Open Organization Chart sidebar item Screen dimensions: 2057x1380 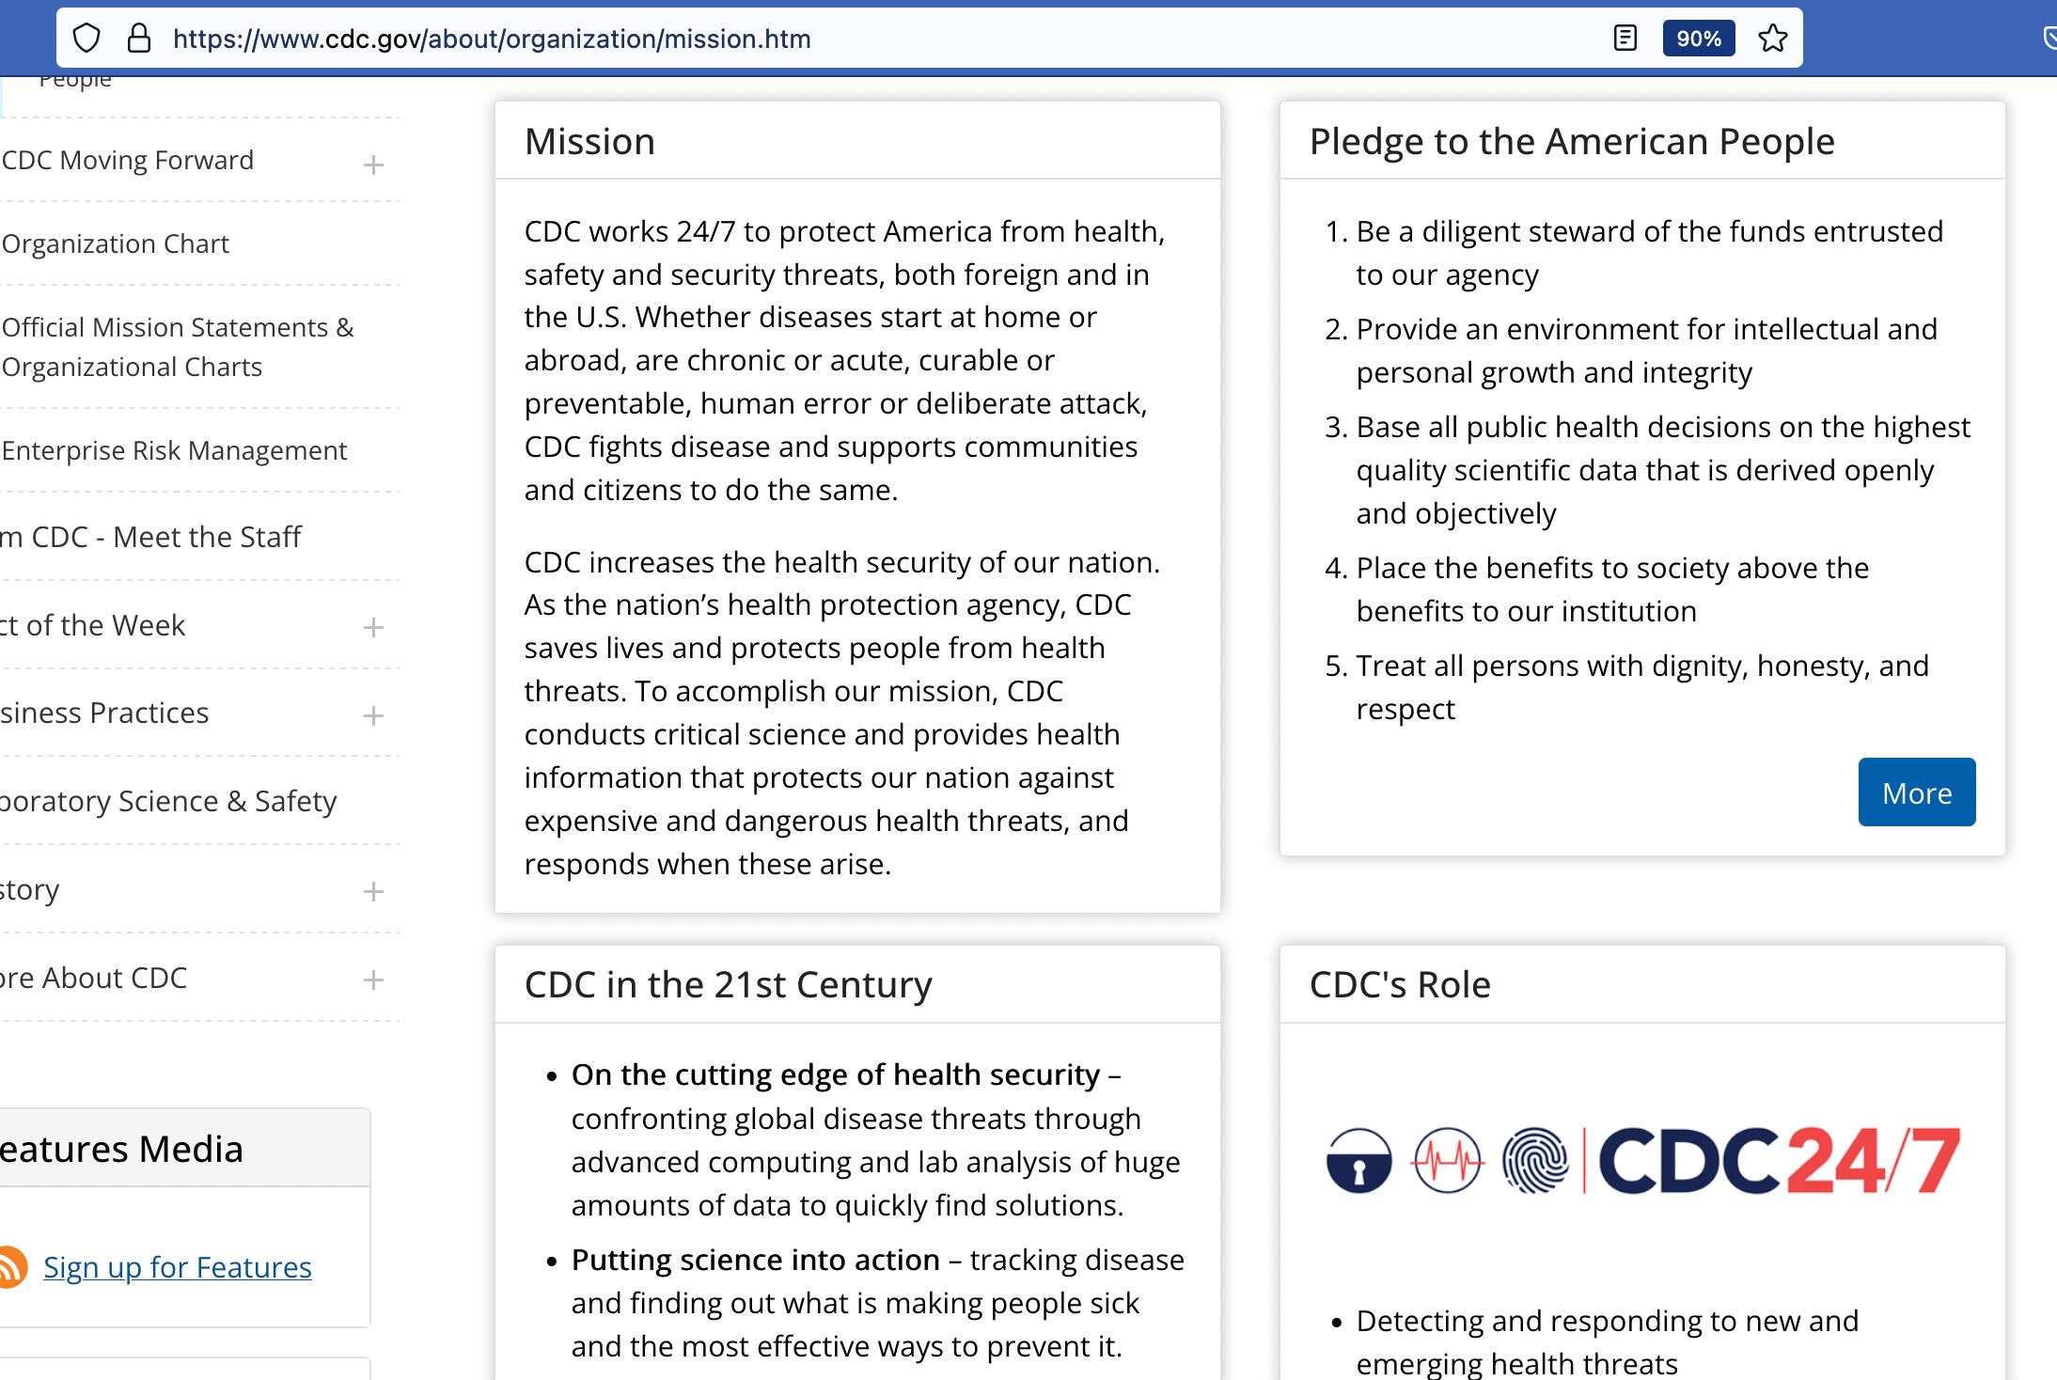(115, 243)
